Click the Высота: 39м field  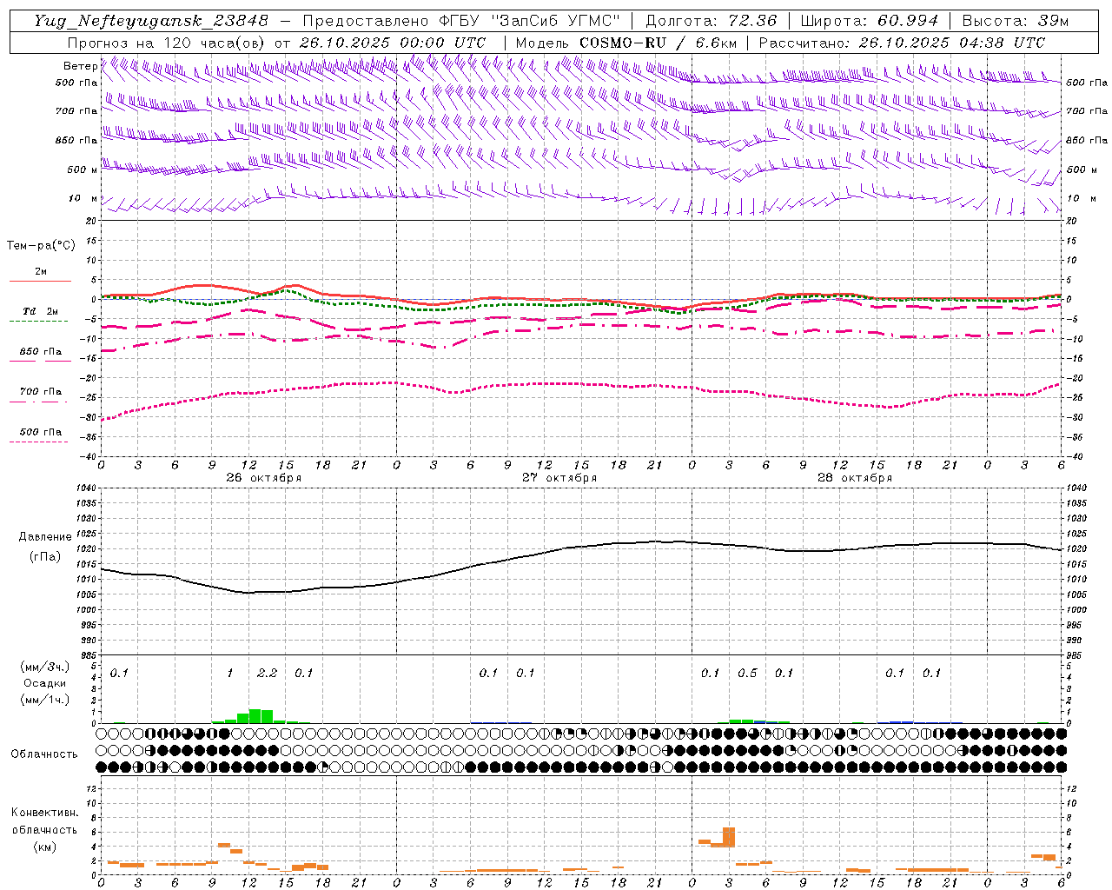tap(1016, 21)
